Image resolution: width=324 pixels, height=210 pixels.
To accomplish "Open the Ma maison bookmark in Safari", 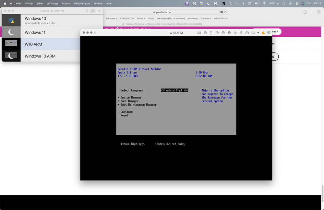I will pyautogui.click(x=171, y=19).
